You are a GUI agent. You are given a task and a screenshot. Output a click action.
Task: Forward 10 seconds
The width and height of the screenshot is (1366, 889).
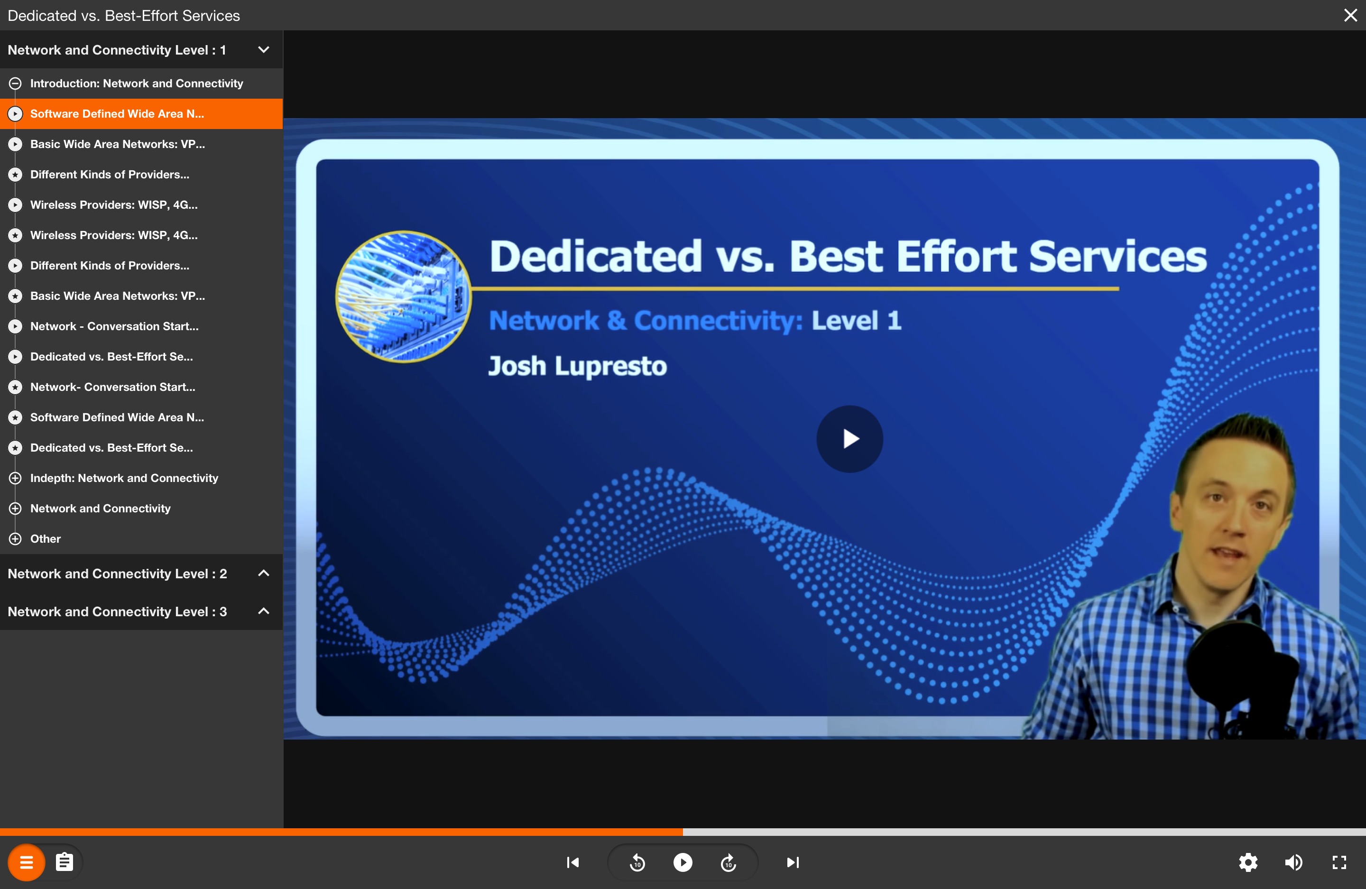tap(729, 862)
